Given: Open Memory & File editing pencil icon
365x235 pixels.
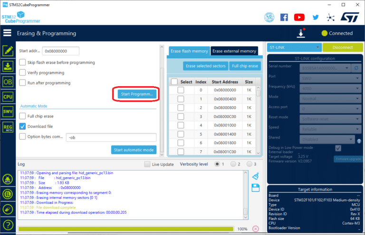Looking at the screenshot, I should [8, 51].
